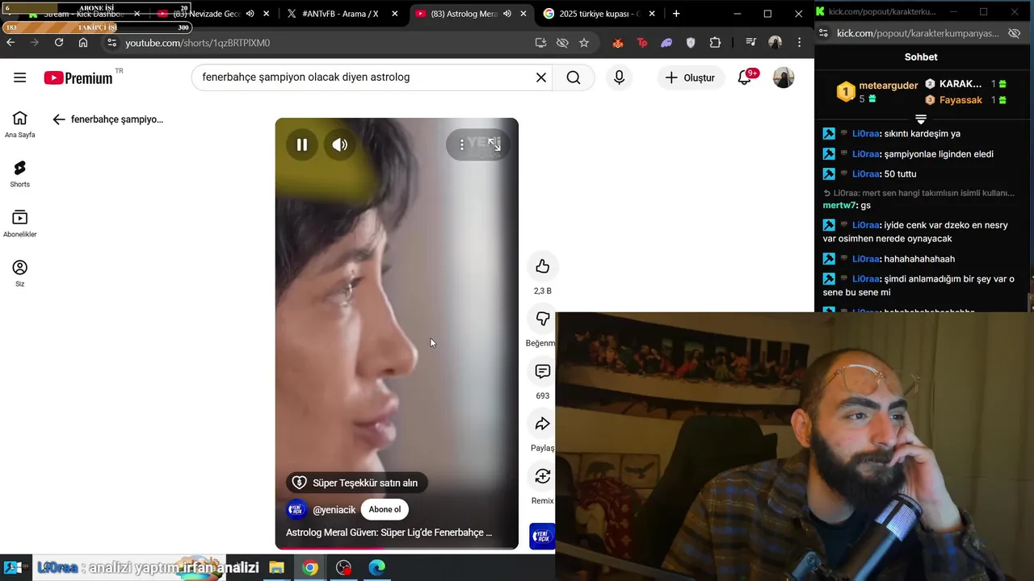Image resolution: width=1034 pixels, height=581 pixels.
Task: Subscribe with Abone ol button
Action: pyautogui.click(x=385, y=509)
